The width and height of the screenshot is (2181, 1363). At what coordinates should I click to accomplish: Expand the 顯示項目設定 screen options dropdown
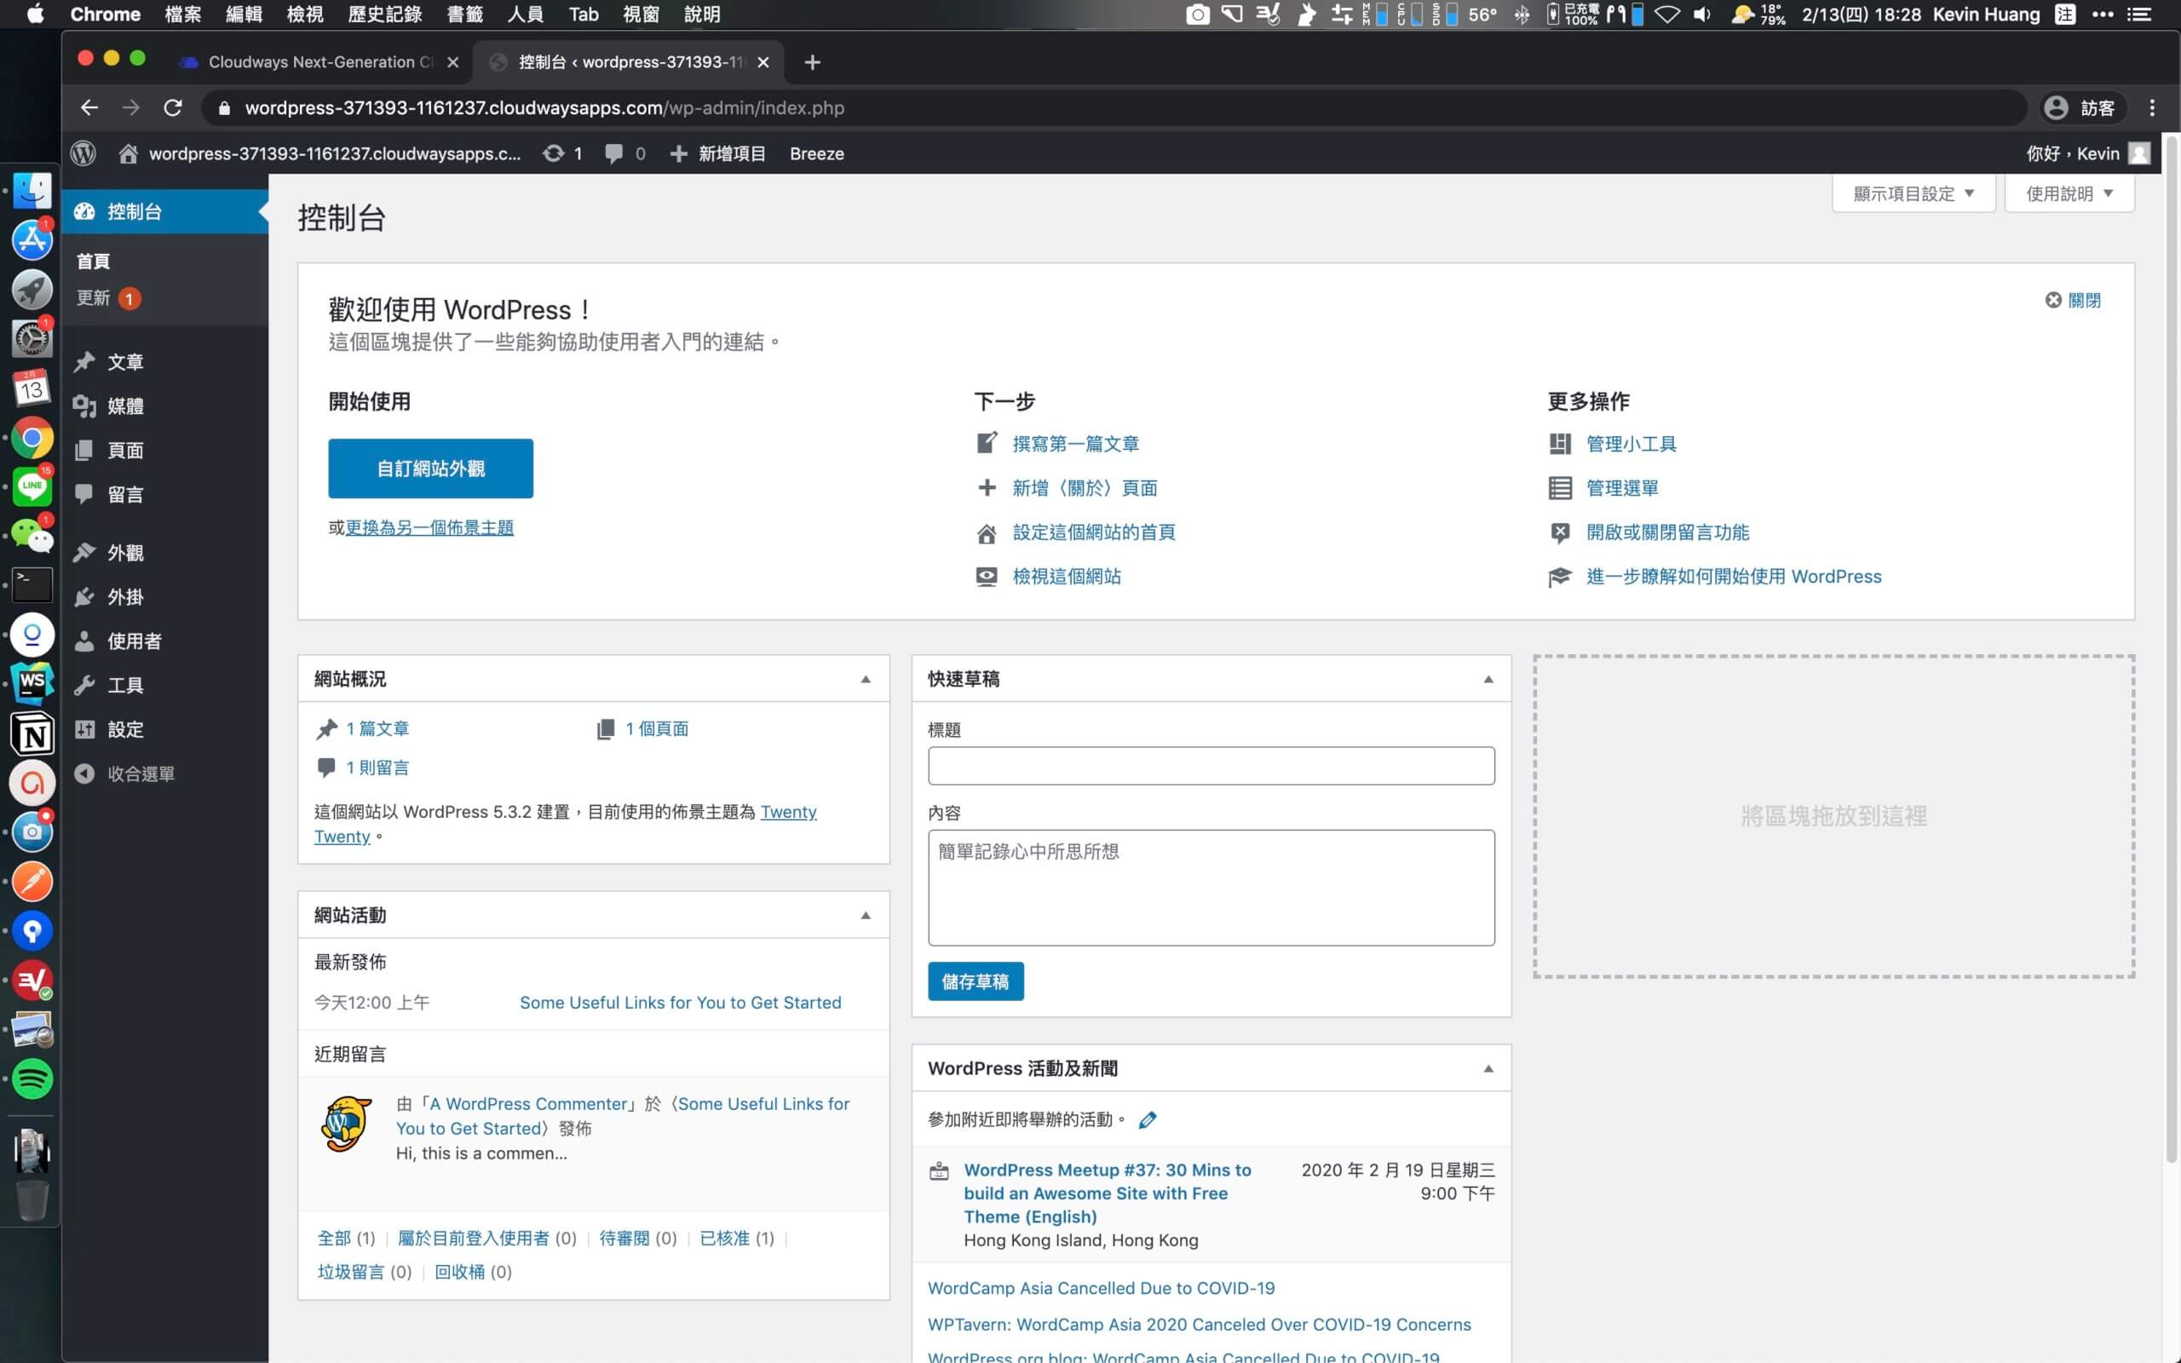[1913, 193]
